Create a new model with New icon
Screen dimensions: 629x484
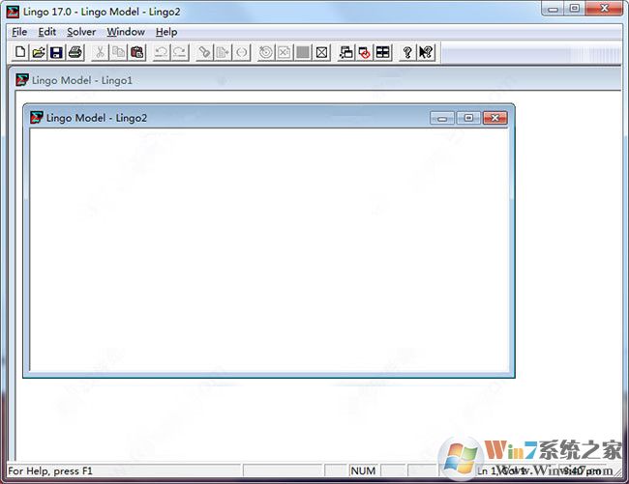coord(20,52)
